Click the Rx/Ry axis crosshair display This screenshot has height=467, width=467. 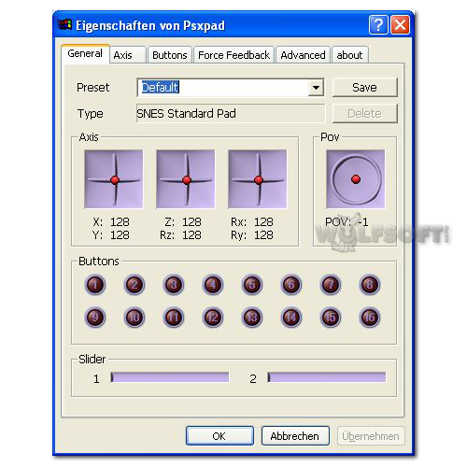[258, 179]
